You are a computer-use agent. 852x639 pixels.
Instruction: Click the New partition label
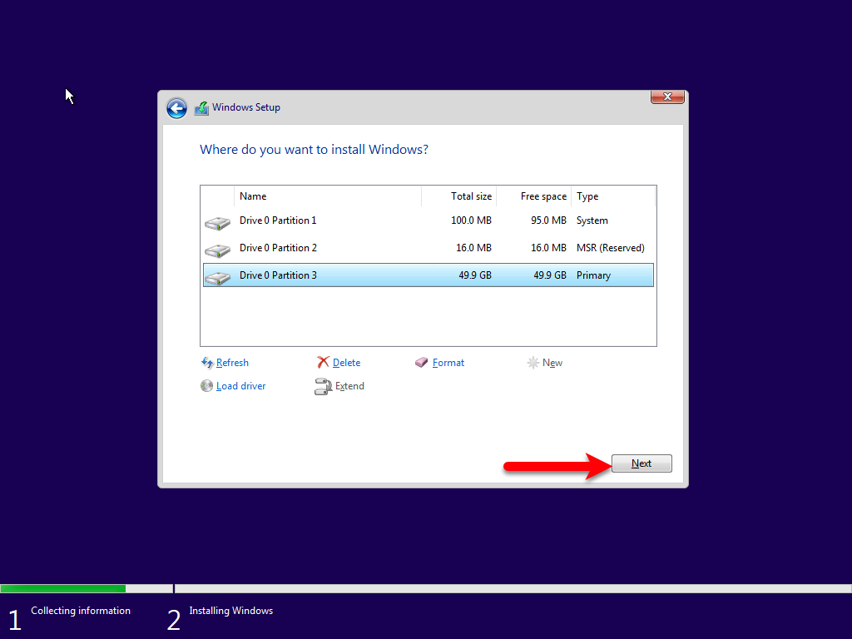(552, 363)
